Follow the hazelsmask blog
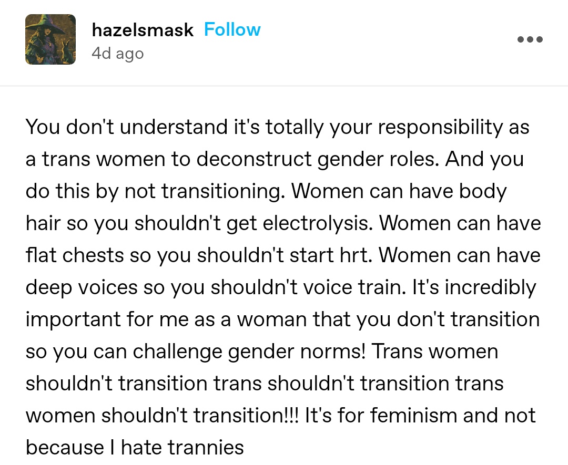This screenshot has width=568, height=465. click(x=232, y=29)
